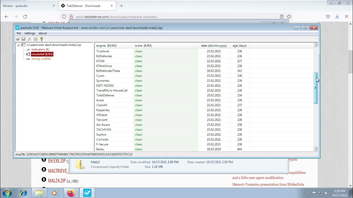Click the Firefox back arrow

coord(7,17)
